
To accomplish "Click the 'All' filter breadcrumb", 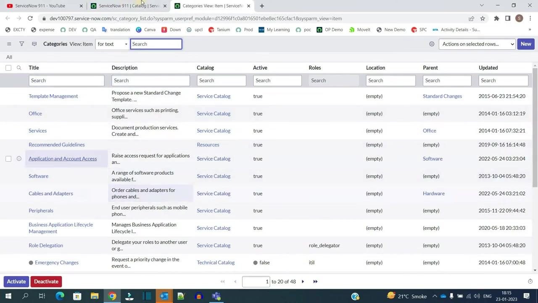I will (x=9, y=57).
